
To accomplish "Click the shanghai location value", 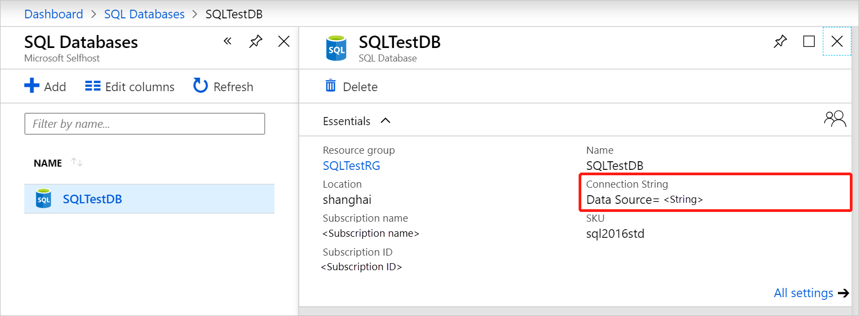I will 347,200.
